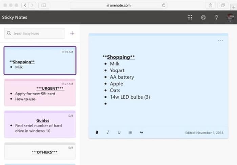Click the browser Share icon
This screenshot has height=165, width=237.
tap(210, 5)
